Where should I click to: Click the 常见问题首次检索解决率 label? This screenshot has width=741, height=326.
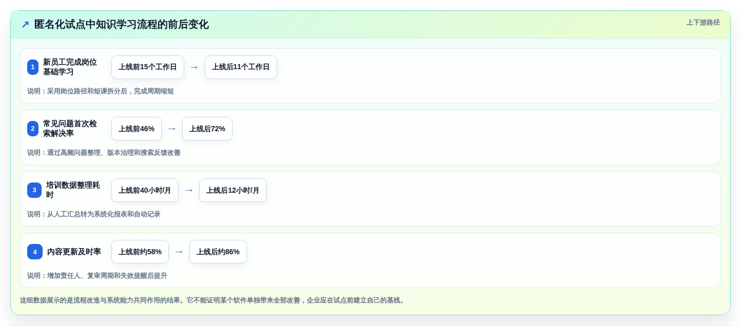(x=70, y=129)
